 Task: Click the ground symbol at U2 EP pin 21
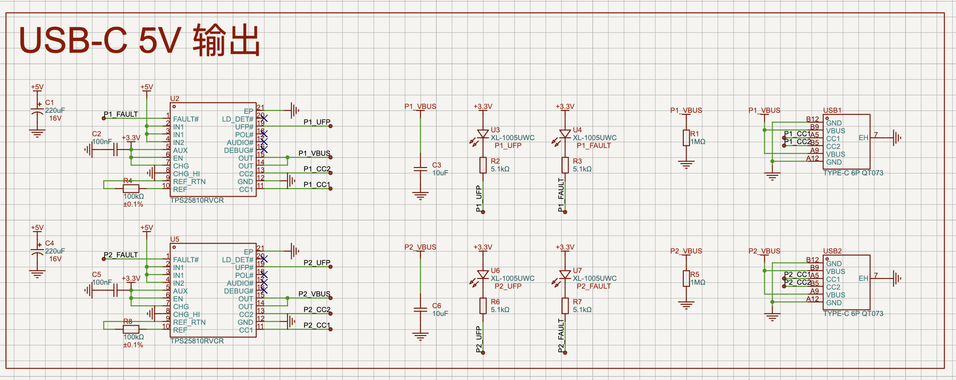[294, 110]
